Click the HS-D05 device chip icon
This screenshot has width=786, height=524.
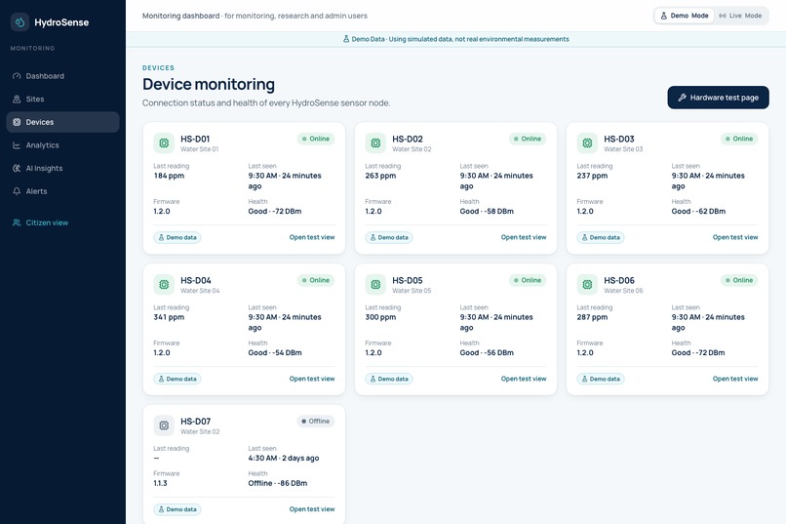pyautogui.click(x=375, y=284)
